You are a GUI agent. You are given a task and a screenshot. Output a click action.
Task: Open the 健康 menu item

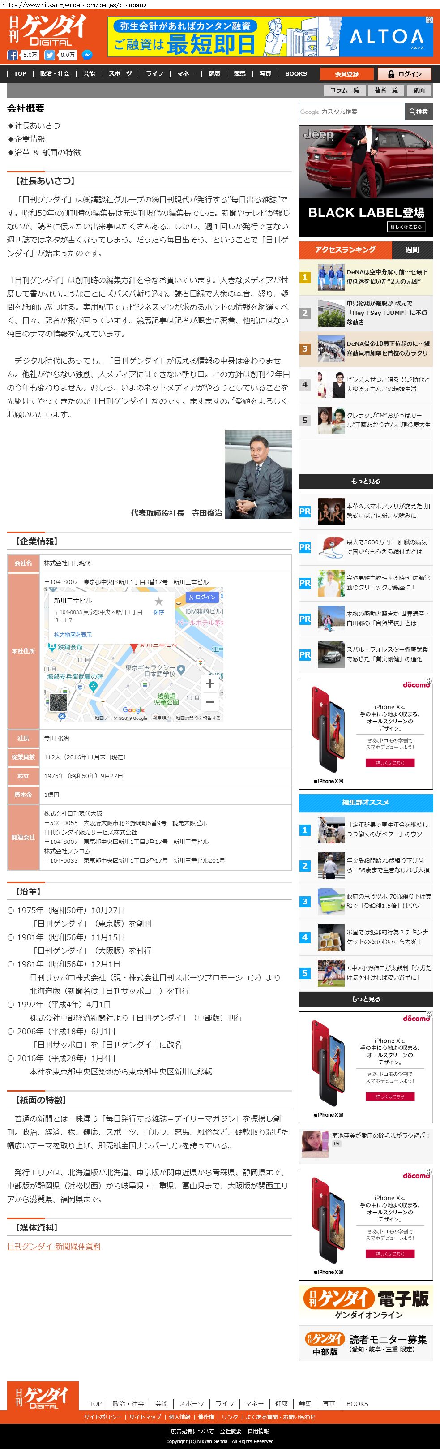click(x=214, y=74)
